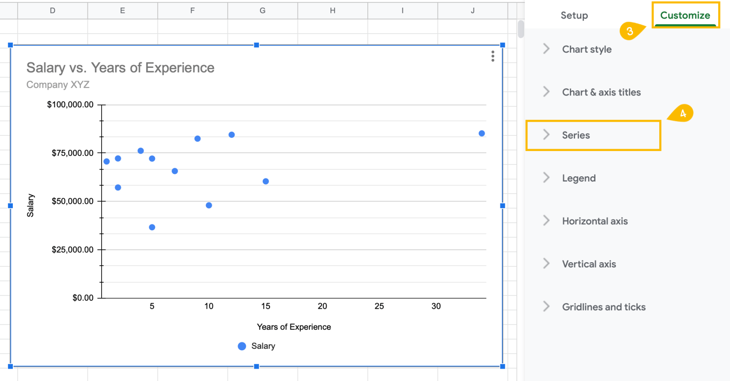Click the chart title Salary vs. Years of Experience
Image resolution: width=730 pixels, height=381 pixels.
coord(120,67)
